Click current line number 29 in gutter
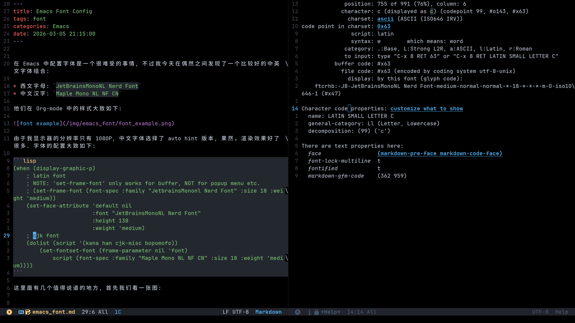This screenshot has width=575, height=323. [x=7, y=236]
